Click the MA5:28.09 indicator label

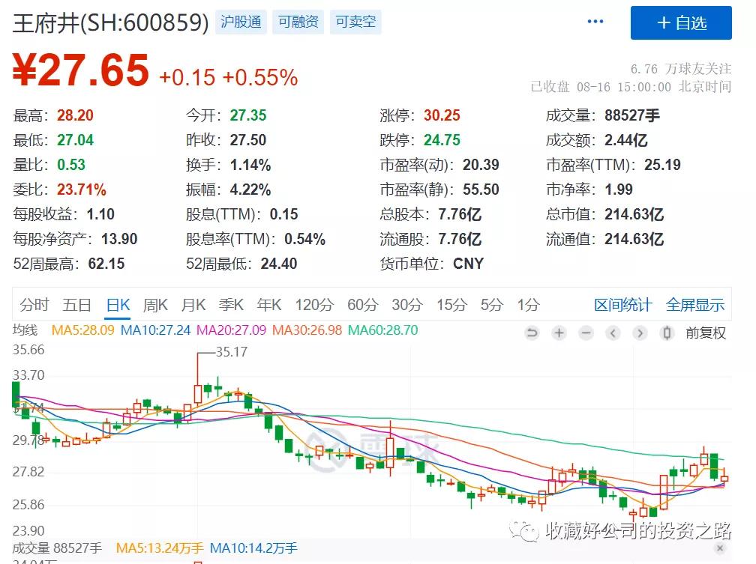coord(82,330)
